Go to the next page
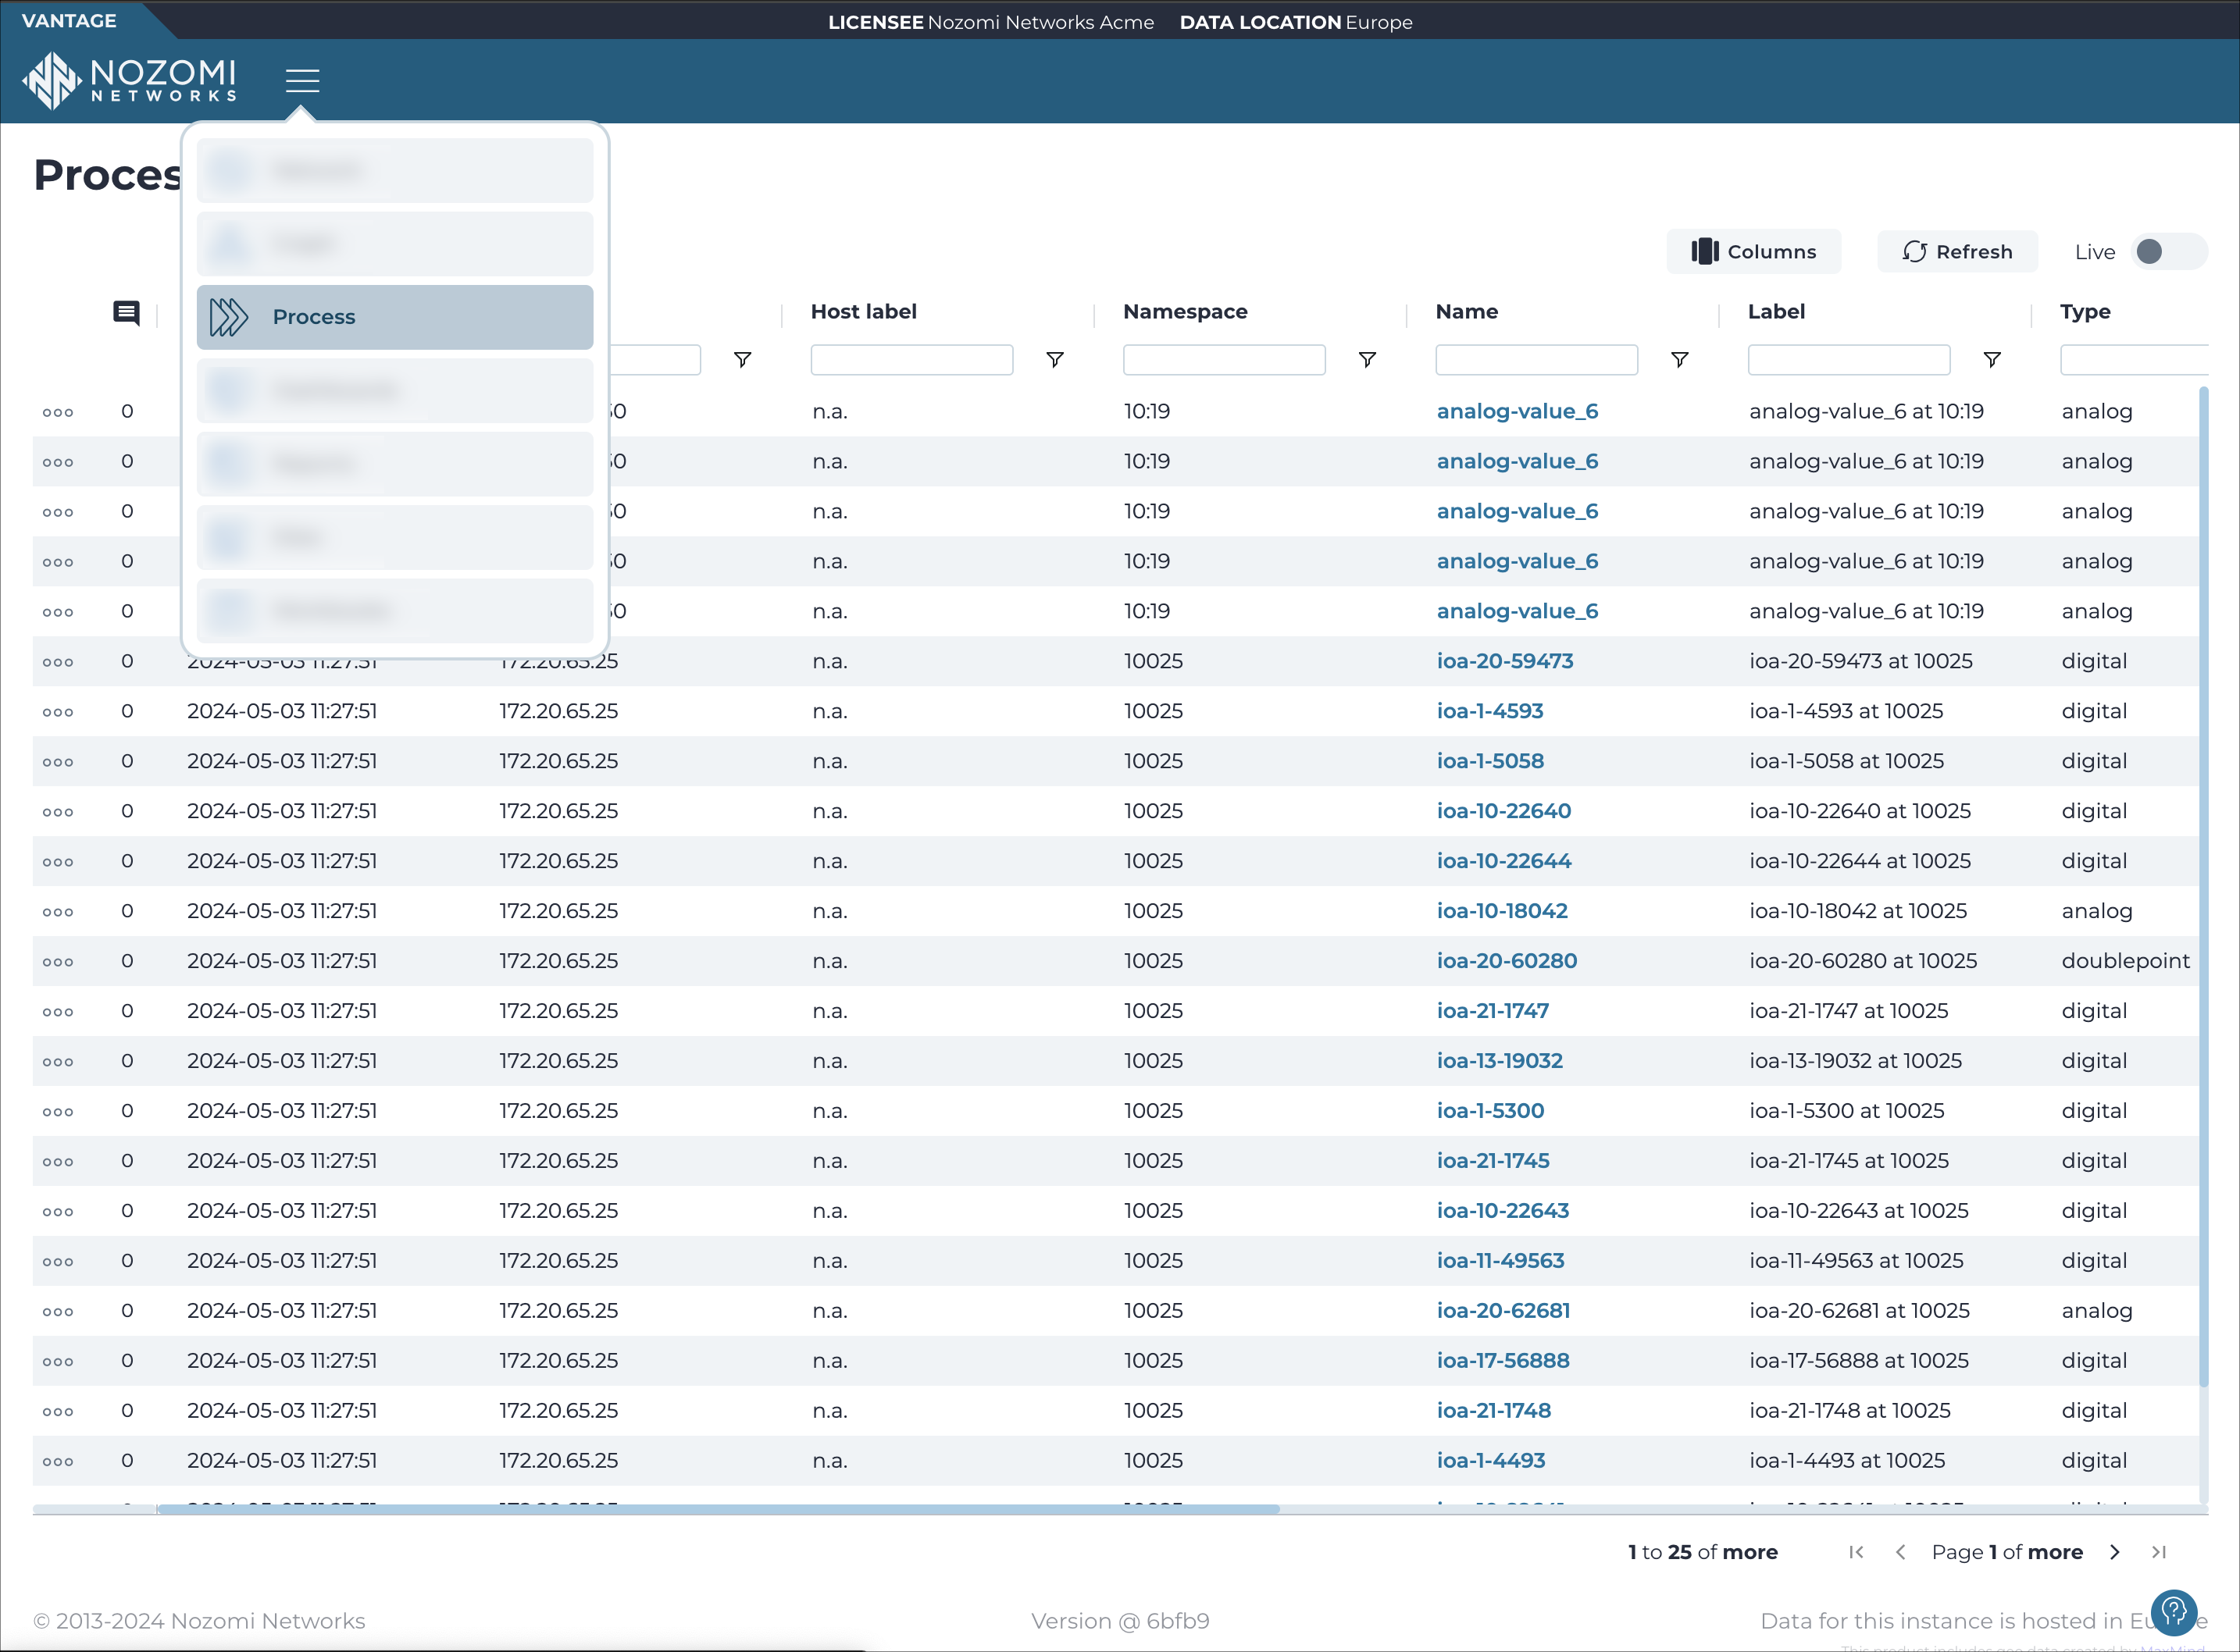 pyautogui.click(x=2114, y=1552)
